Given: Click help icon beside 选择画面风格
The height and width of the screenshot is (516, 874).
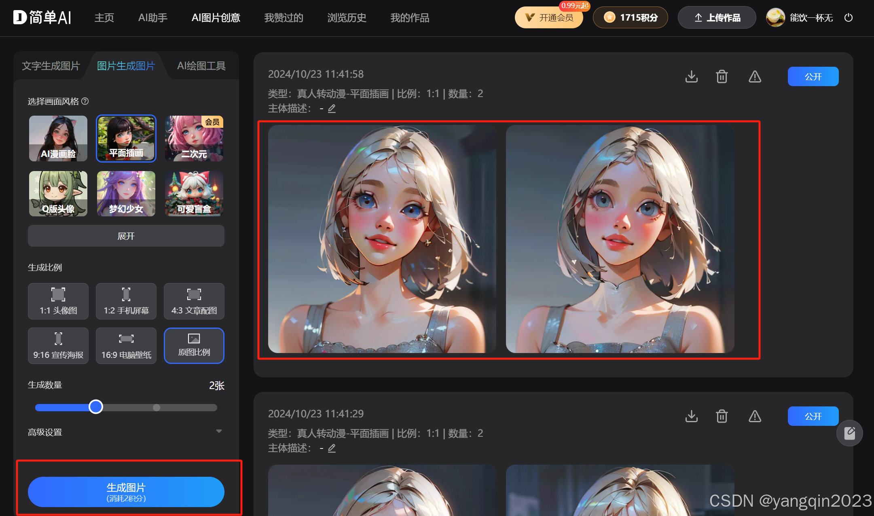Looking at the screenshot, I should tap(85, 101).
